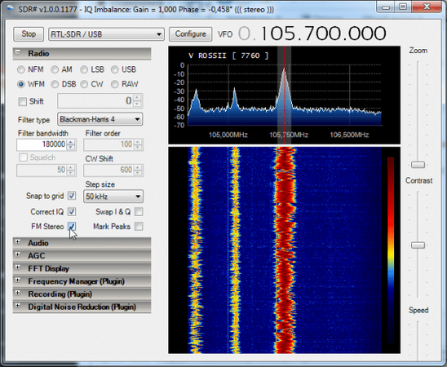Open the Filter type Blackman-Harris 4 dropdown
Viewport: 447px width, 367px height.
pos(100,119)
